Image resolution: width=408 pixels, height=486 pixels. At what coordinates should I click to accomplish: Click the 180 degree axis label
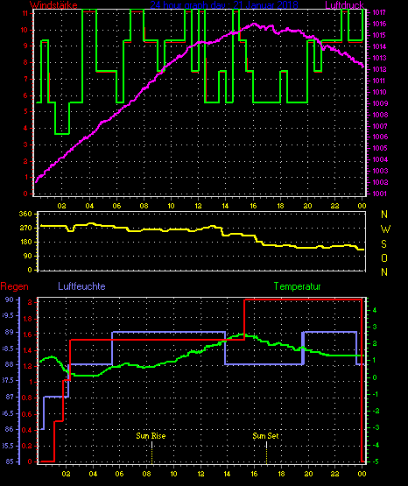tap(25, 242)
